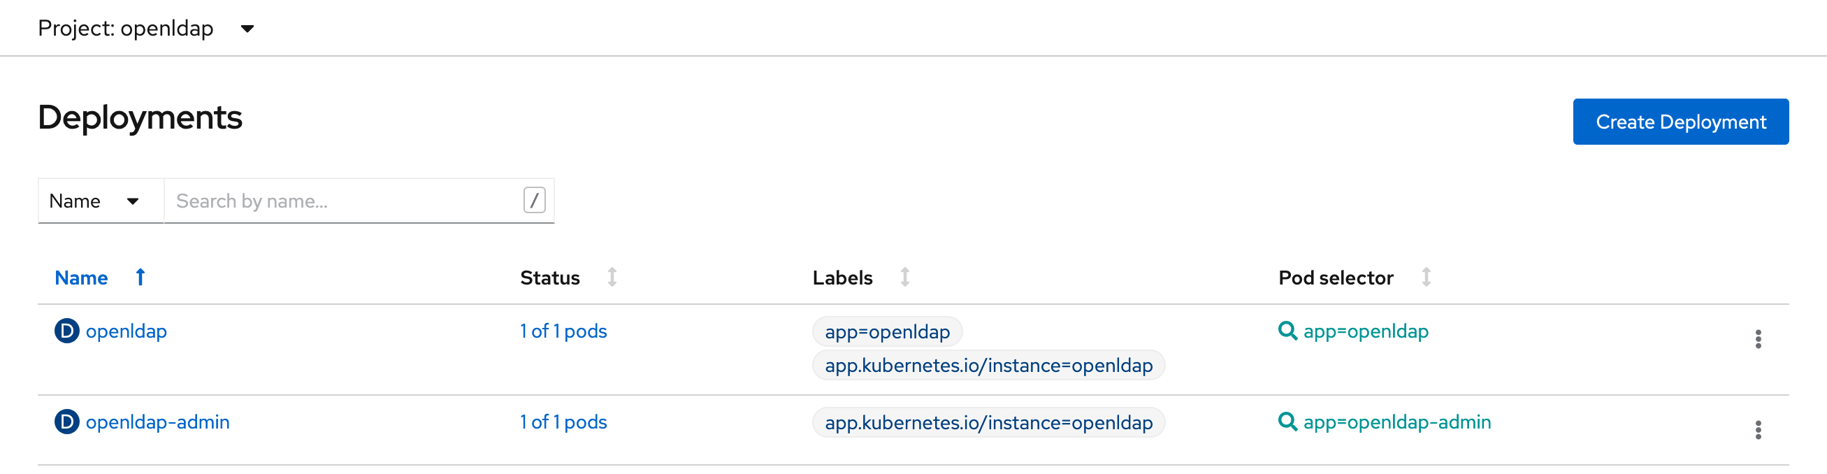Click the search icon before app=openldap-admin selector
Image resolution: width=1827 pixels, height=474 pixels.
1287,422
